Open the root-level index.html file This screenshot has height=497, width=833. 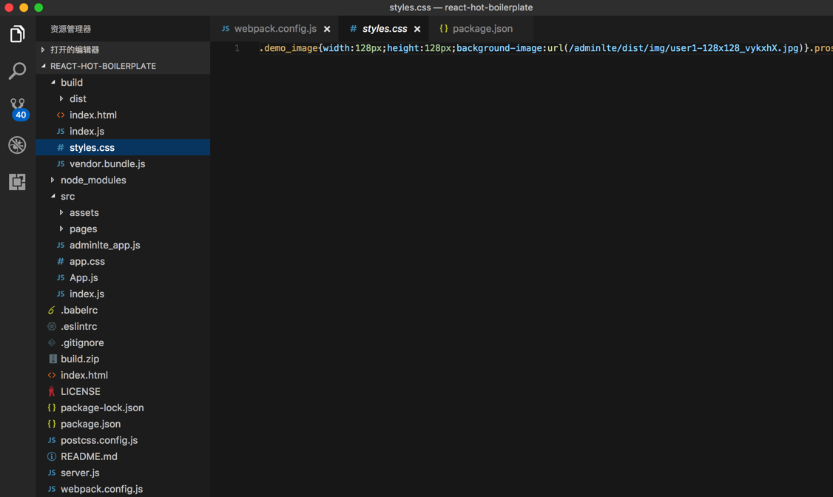(x=123, y=376)
